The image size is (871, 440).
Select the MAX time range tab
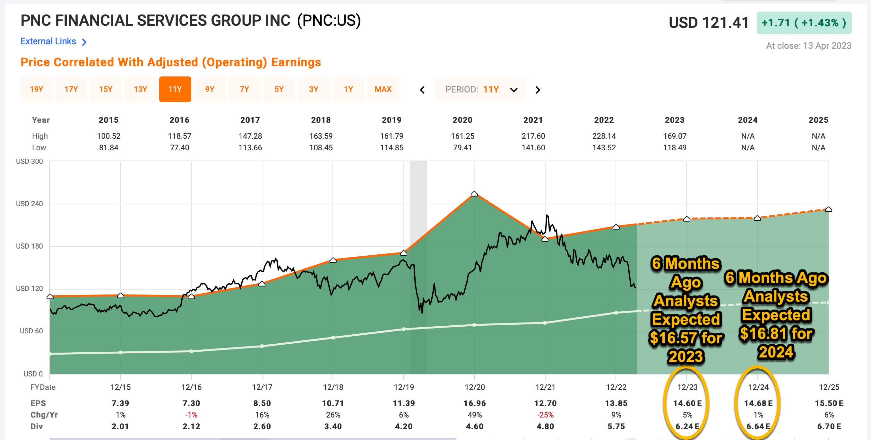[x=383, y=89]
